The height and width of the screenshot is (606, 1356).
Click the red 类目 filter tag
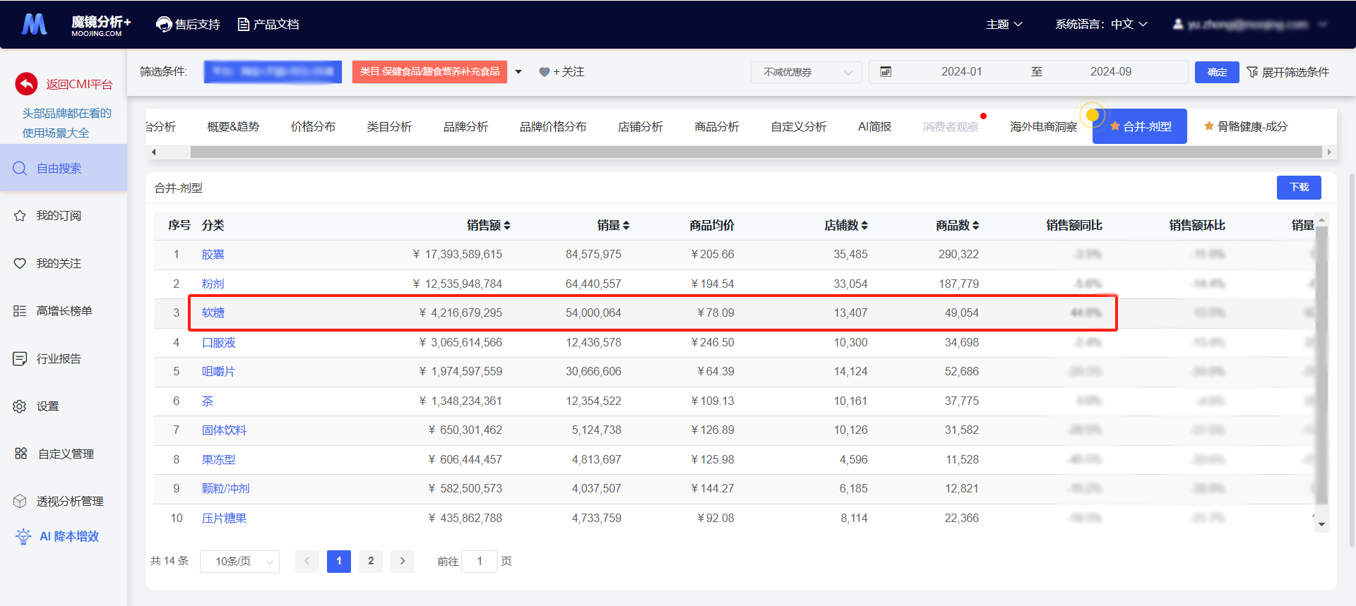pos(429,72)
